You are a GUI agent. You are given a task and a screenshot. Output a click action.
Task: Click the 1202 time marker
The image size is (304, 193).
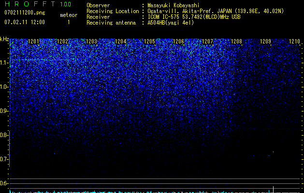(63, 41)
